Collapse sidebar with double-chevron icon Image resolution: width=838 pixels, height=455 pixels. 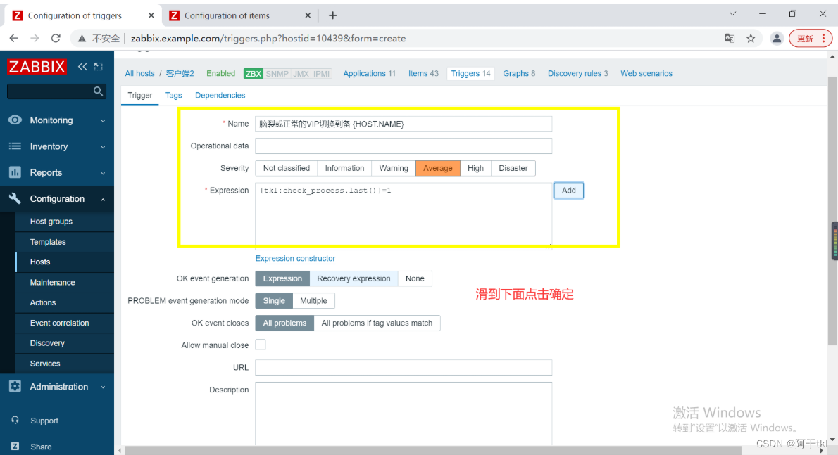[x=82, y=67]
